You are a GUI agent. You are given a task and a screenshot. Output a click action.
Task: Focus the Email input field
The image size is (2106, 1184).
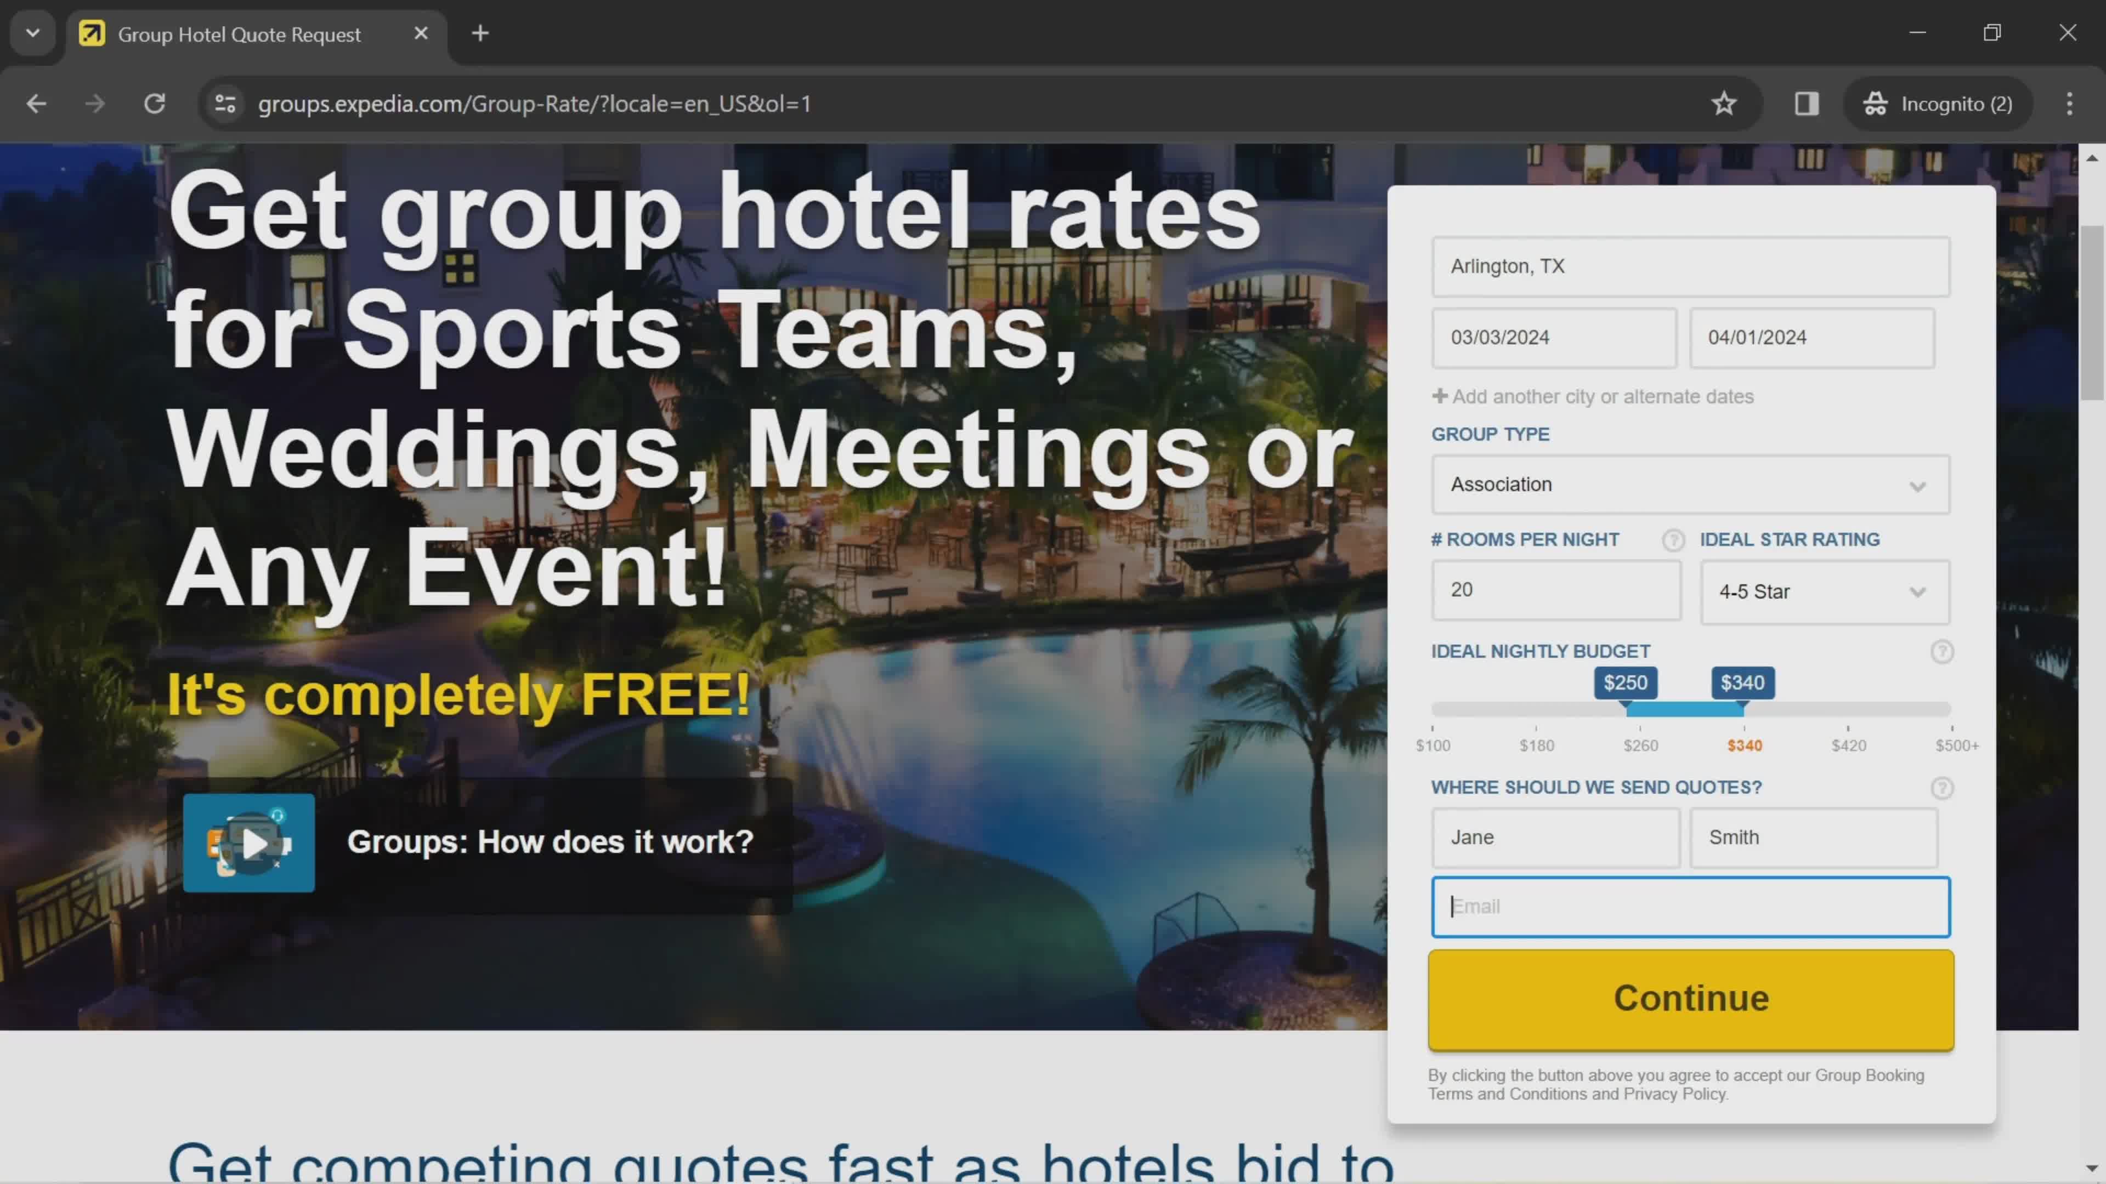coord(1691,907)
